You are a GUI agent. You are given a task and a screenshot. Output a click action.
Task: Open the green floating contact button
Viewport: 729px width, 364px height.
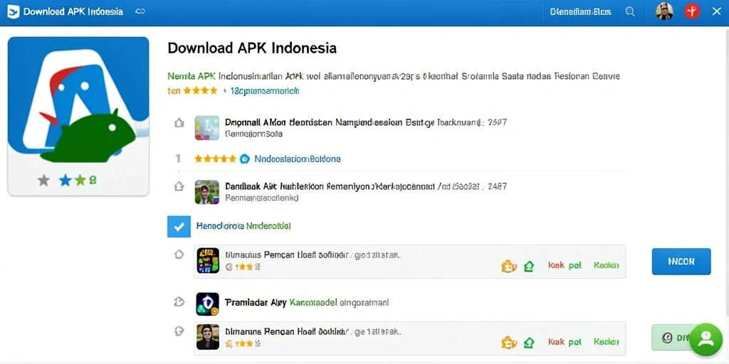tap(706, 339)
